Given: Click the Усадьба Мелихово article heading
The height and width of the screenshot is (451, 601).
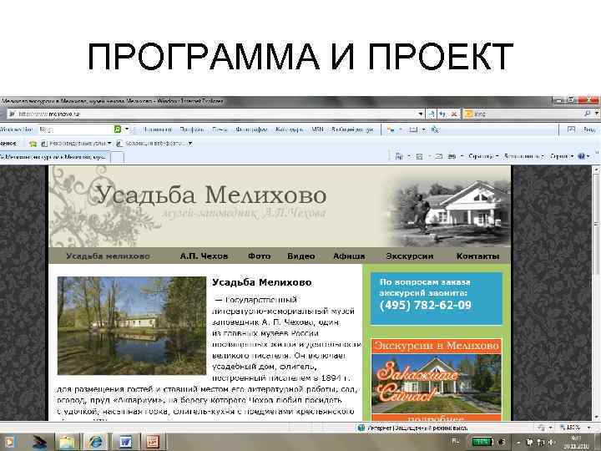Looking at the screenshot, I should 262,282.
